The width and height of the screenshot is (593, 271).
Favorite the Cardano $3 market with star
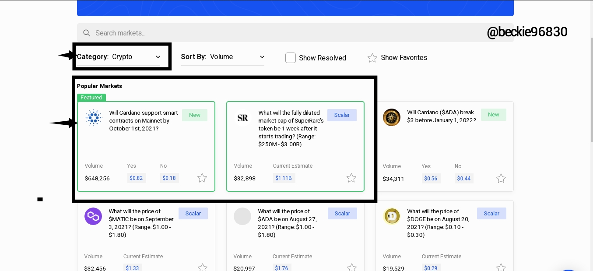tap(501, 179)
